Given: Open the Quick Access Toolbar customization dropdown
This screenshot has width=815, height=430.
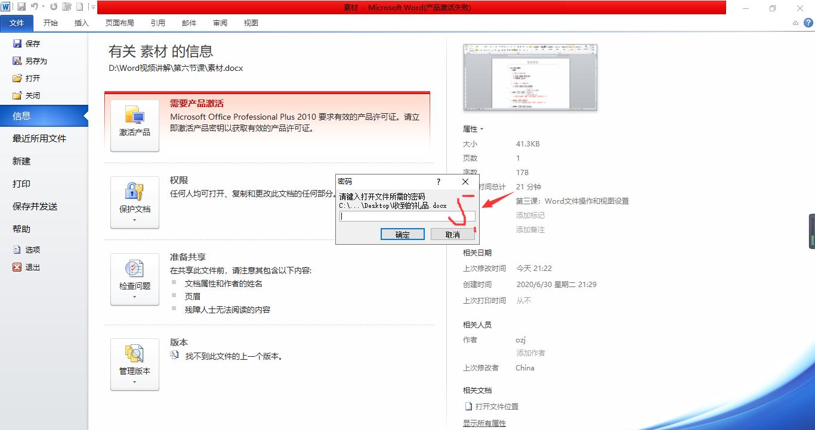Looking at the screenshot, I should [93, 7].
